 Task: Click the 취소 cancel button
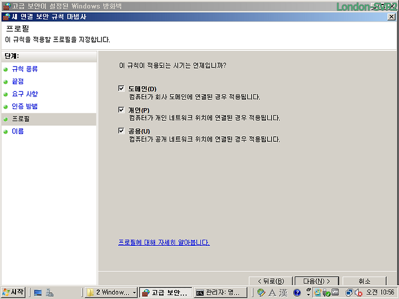[365, 281]
